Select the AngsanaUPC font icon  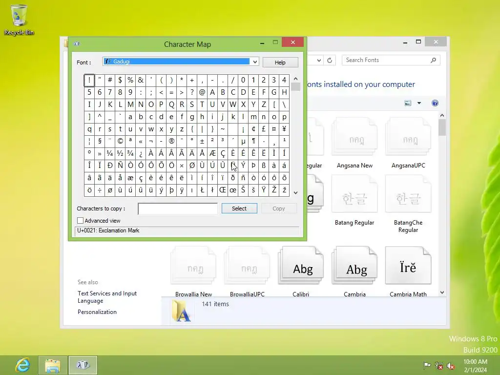(x=408, y=137)
